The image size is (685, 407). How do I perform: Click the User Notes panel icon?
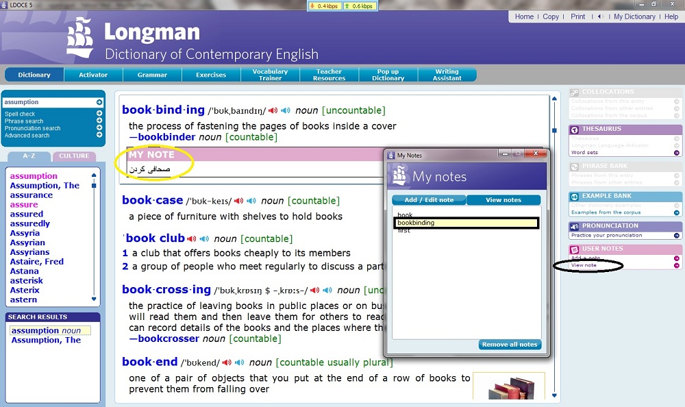(573, 249)
